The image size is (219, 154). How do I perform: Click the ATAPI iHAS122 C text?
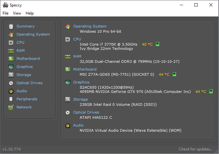96,117
